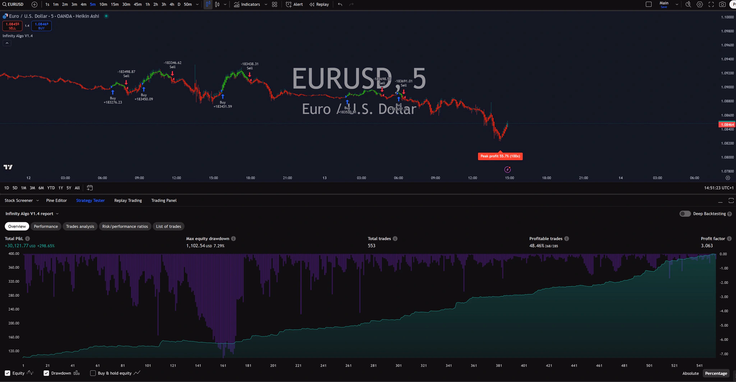Take a chart snapshot with camera icon
This screenshot has width=736, height=382.
[x=722, y=4]
